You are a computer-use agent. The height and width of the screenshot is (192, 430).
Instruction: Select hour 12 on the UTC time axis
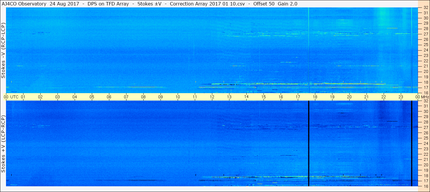point(212,97)
